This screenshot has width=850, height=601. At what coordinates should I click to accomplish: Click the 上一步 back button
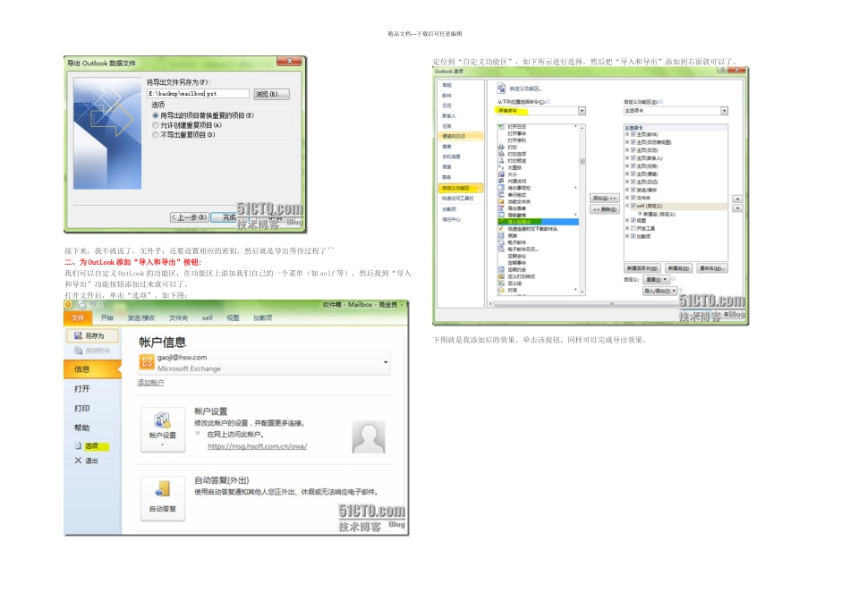pyautogui.click(x=189, y=217)
